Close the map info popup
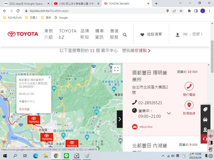 click(x=49, y=77)
